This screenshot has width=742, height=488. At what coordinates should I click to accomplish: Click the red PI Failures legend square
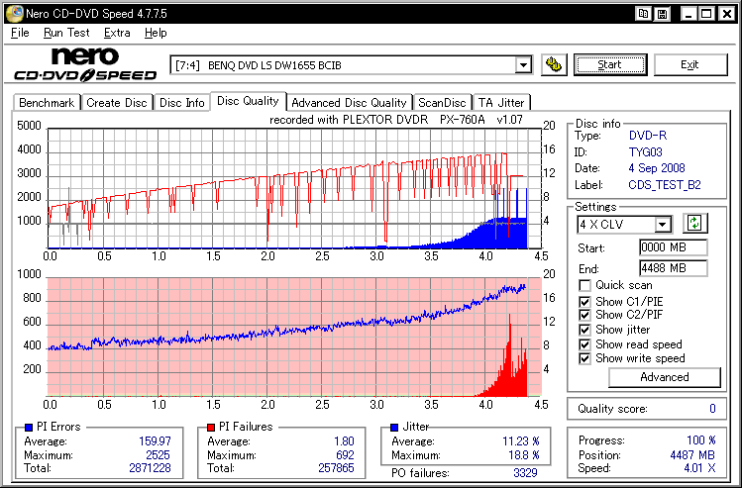(x=210, y=427)
